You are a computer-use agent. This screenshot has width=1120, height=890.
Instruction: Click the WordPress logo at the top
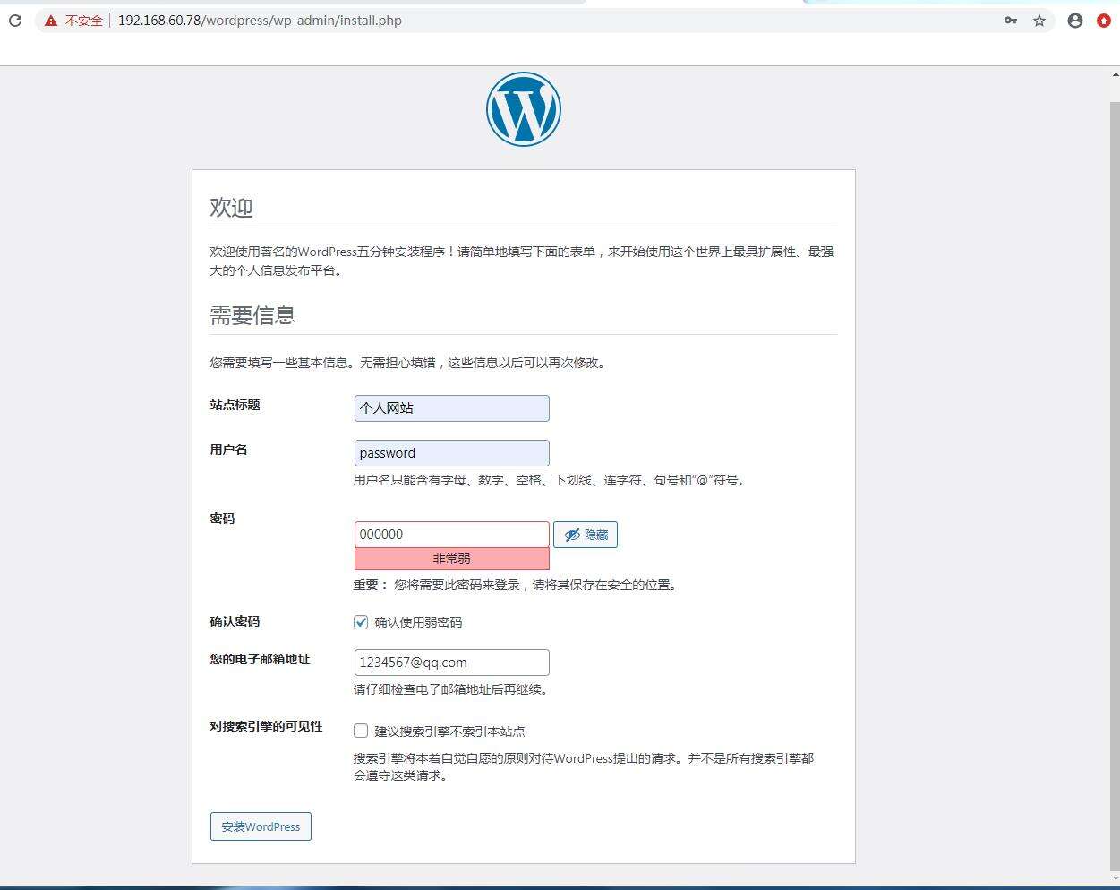[x=524, y=109]
